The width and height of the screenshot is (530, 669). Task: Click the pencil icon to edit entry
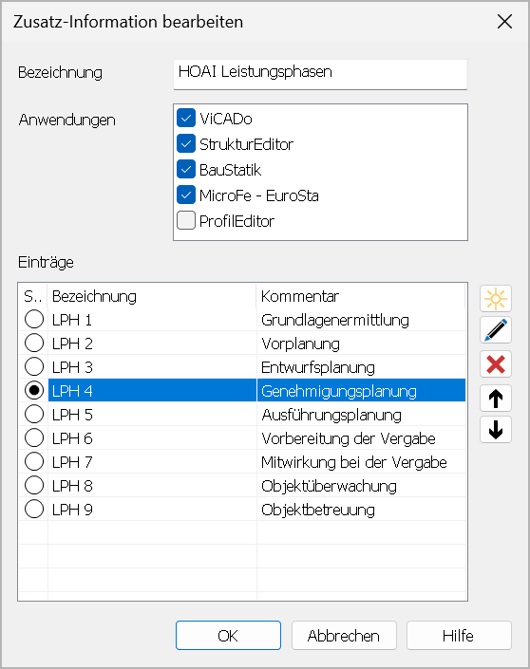tap(496, 330)
